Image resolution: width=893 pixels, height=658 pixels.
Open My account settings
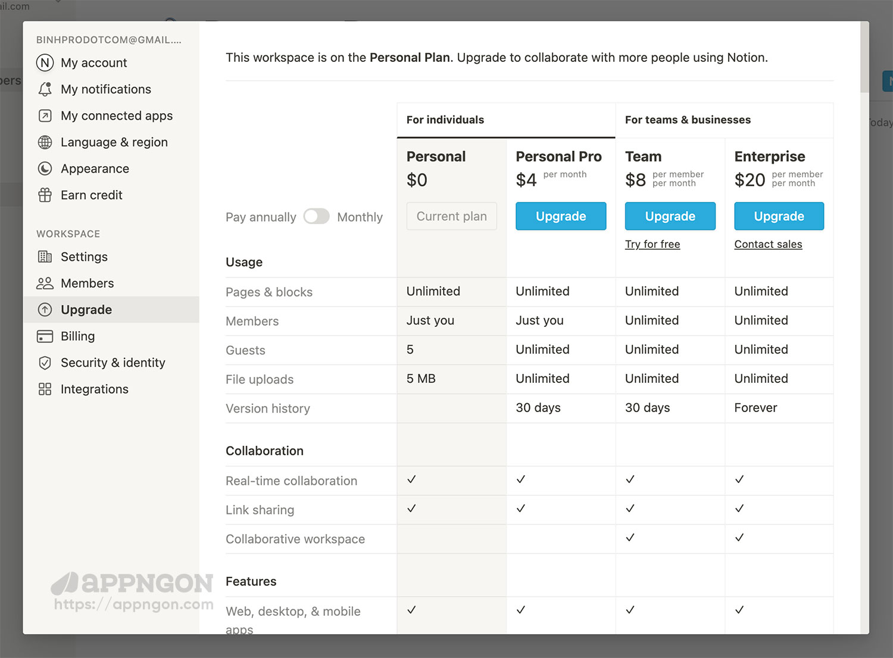point(111,63)
